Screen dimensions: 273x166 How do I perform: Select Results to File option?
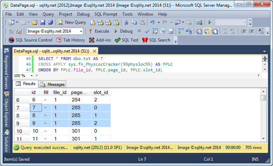[x=215, y=31]
